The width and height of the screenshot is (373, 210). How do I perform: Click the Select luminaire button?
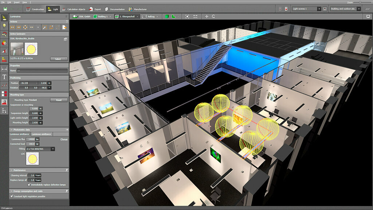[59, 59]
